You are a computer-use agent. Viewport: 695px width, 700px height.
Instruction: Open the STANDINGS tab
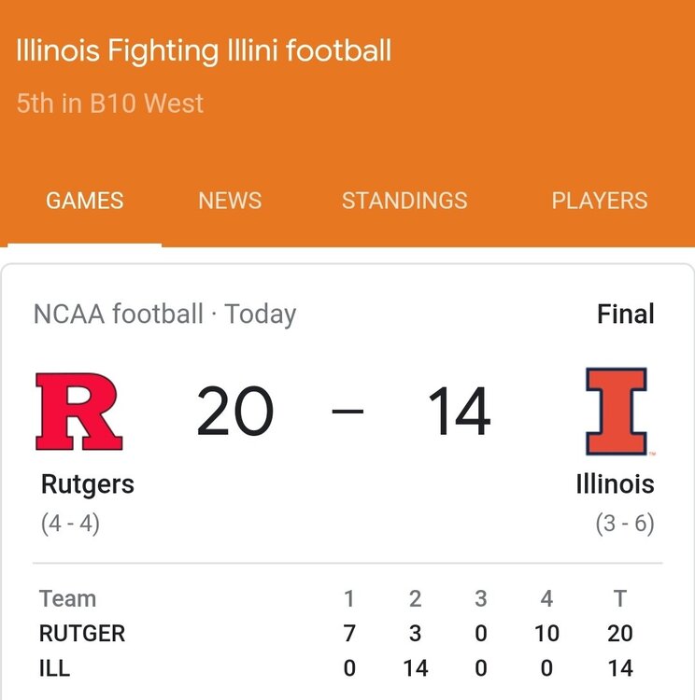pos(404,201)
